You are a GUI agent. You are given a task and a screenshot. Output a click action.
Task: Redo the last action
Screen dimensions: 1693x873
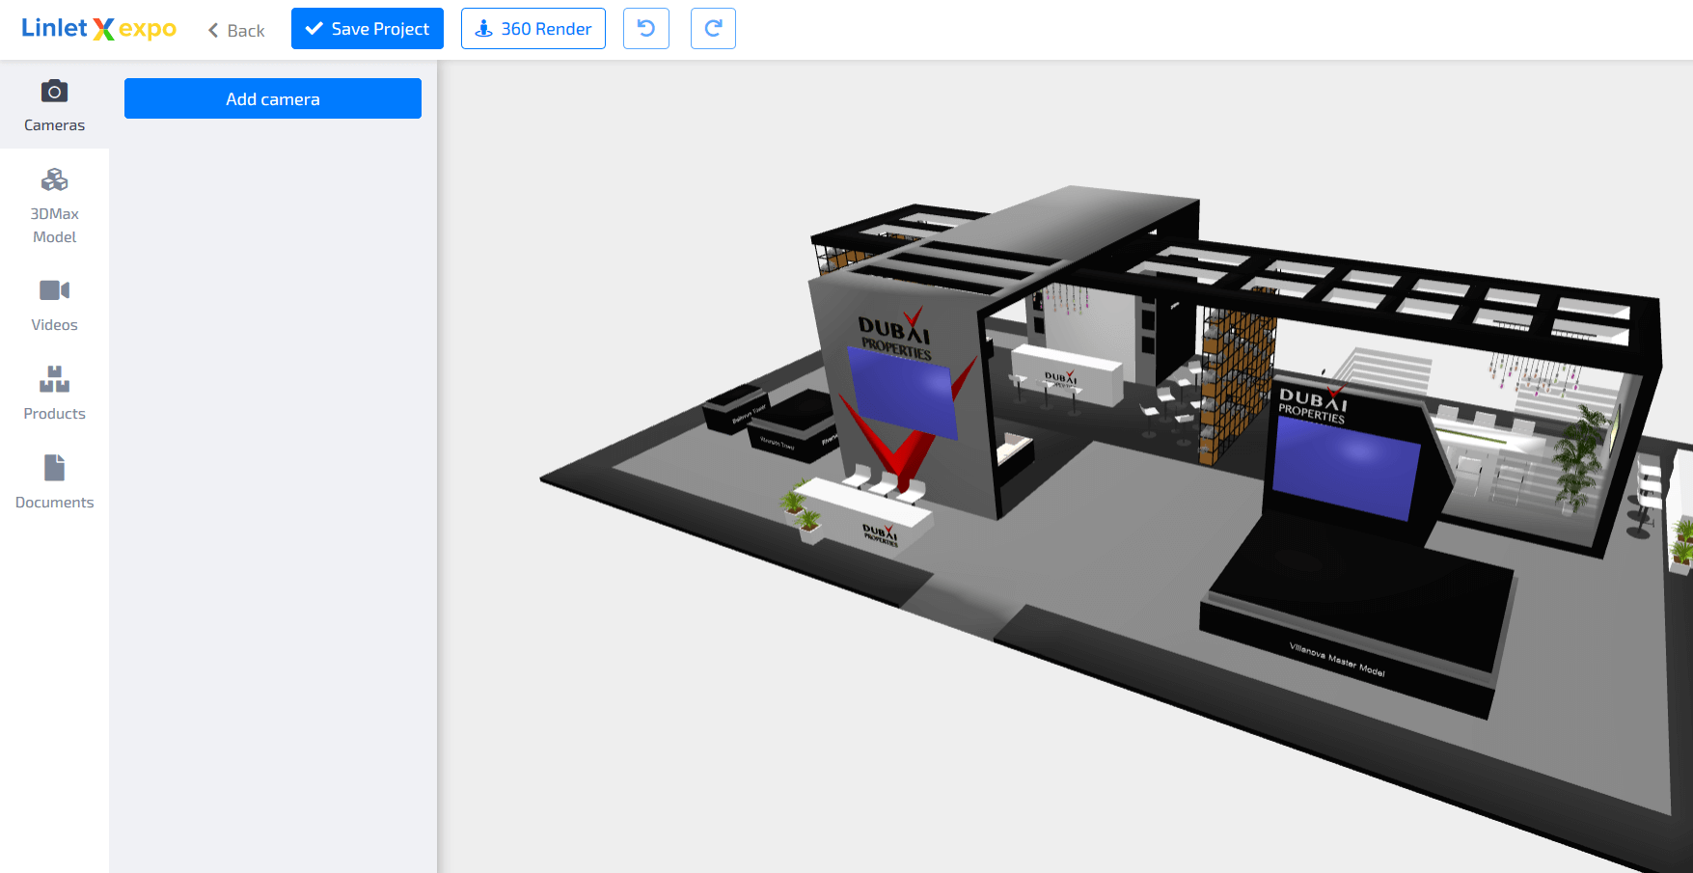(x=713, y=29)
